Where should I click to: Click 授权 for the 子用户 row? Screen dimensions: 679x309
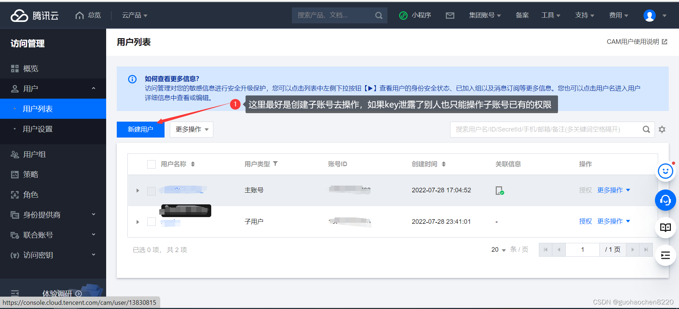(585, 221)
